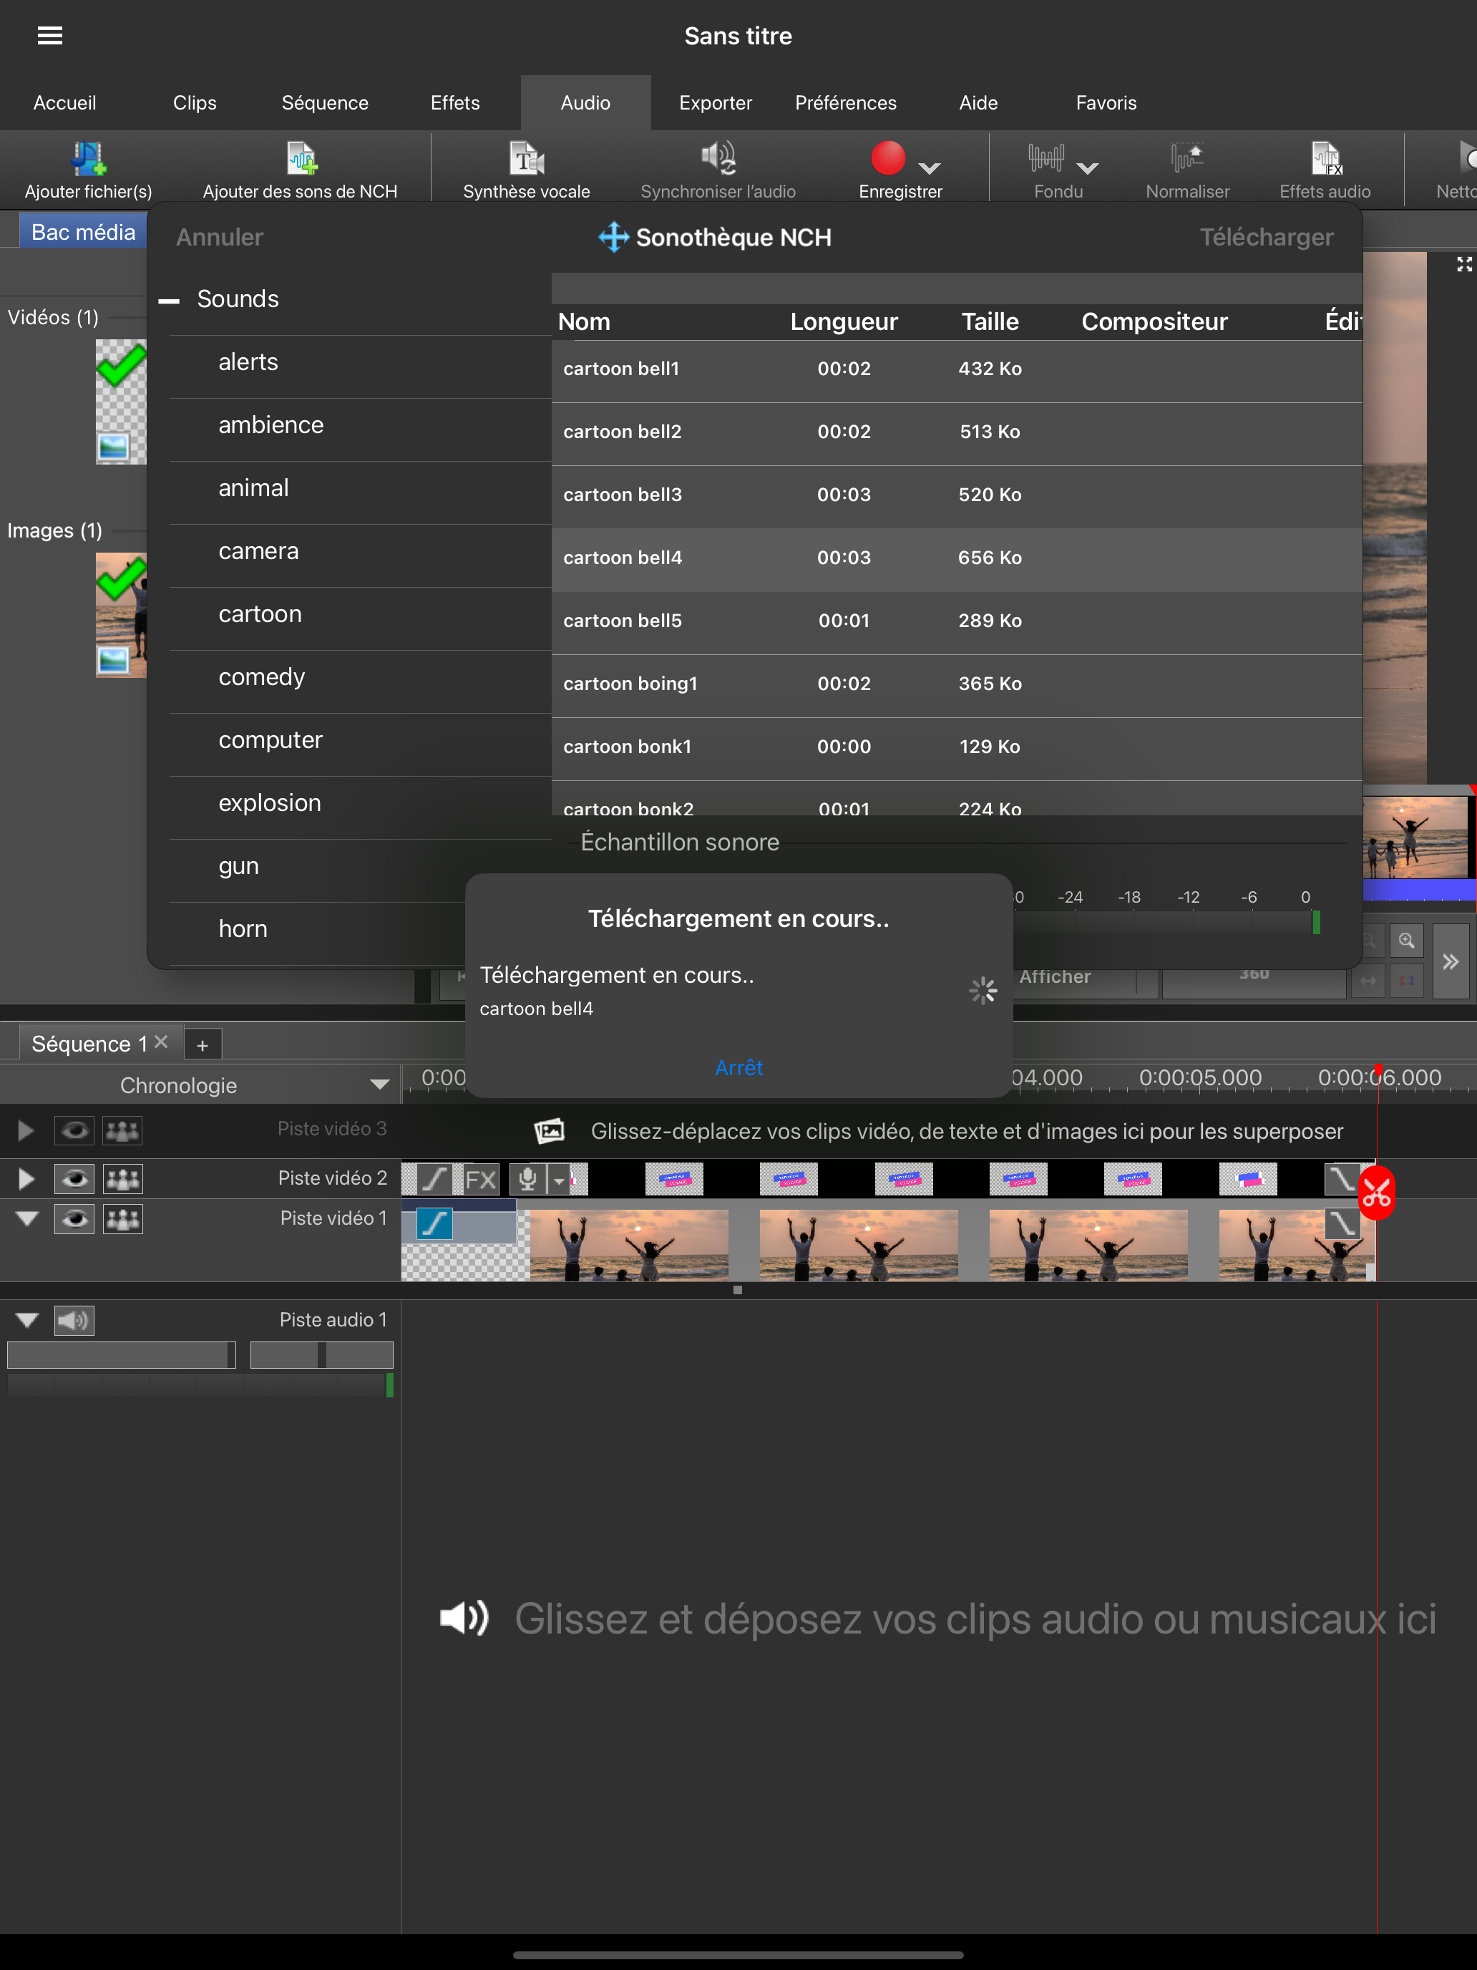This screenshot has width=1477, height=1970.
Task: Select image thumbnail in Images bin
Action: (121, 614)
